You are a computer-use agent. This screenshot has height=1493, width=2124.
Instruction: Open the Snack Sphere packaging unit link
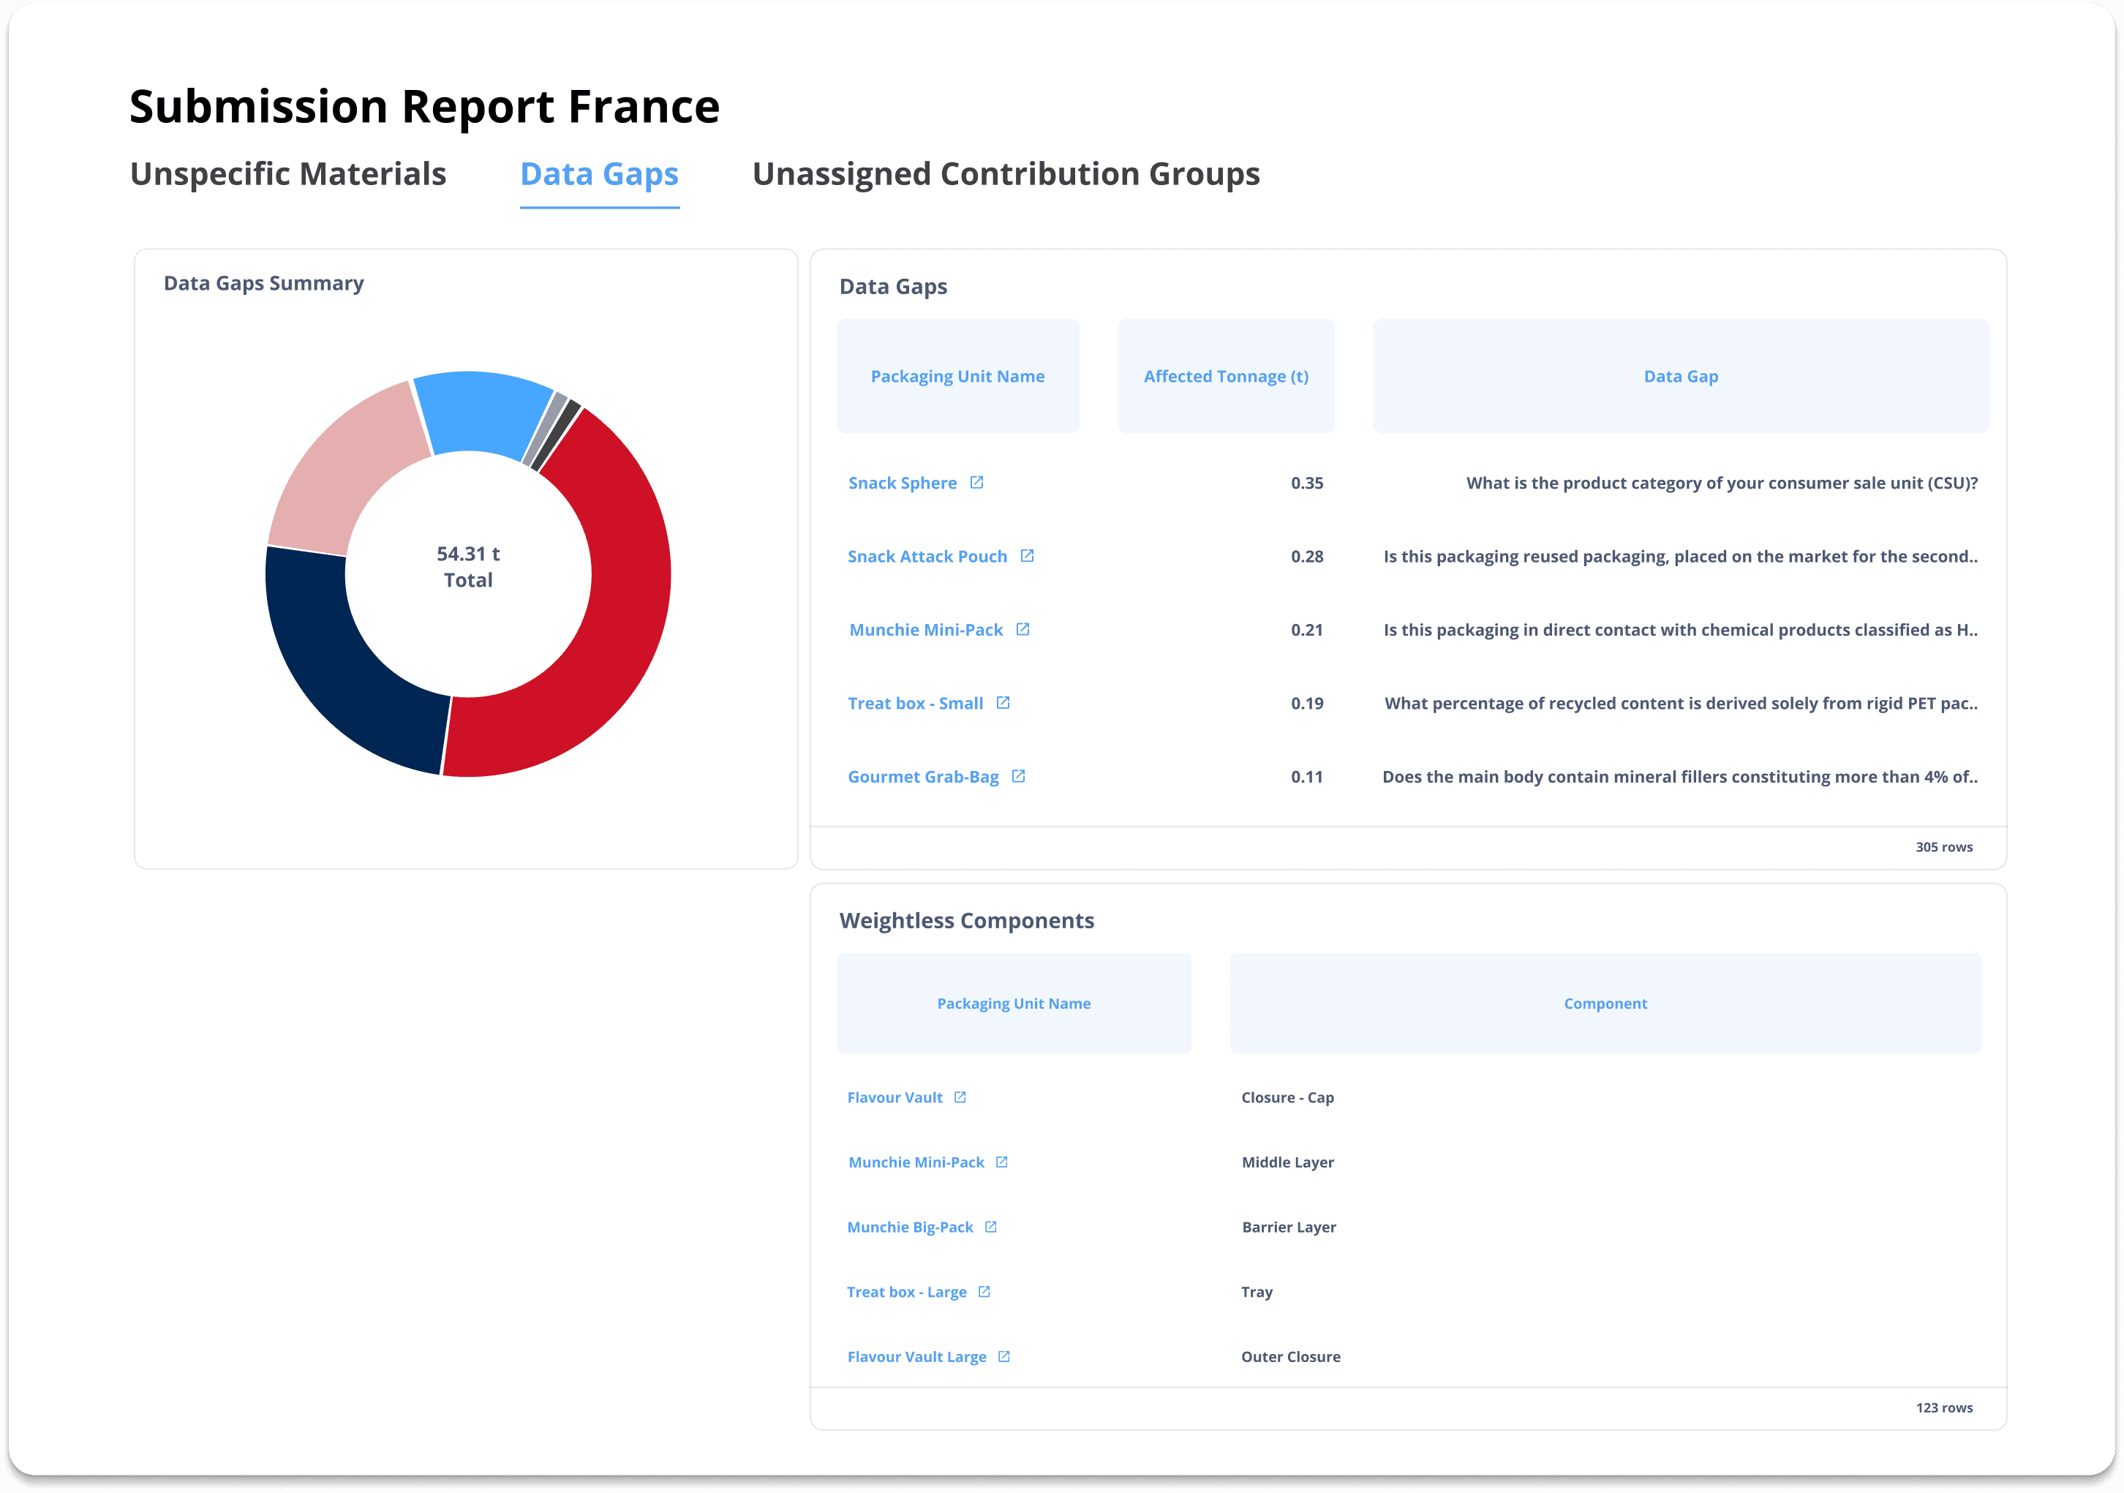(902, 483)
